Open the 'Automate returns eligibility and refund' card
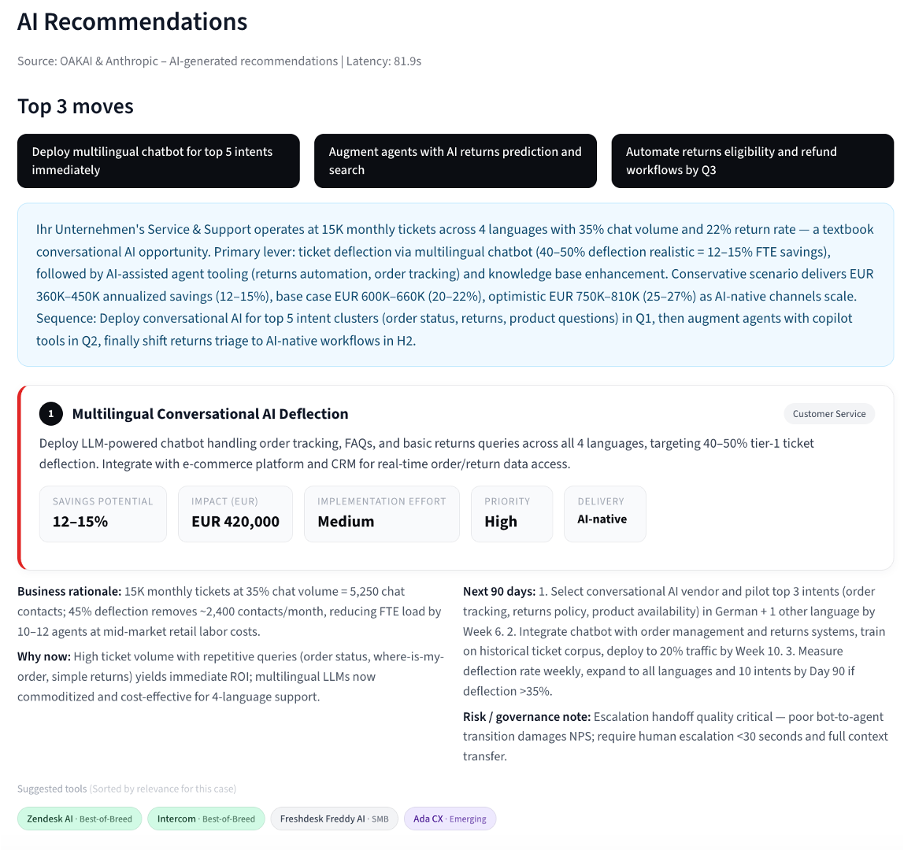The height and width of the screenshot is (850, 904). [x=752, y=161]
